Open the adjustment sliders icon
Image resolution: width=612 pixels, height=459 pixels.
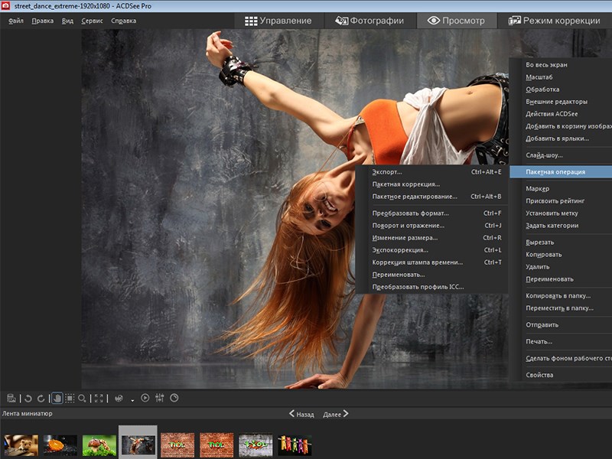(160, 398)
